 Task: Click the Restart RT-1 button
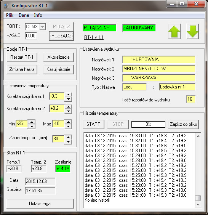click(x=22, y=57)
